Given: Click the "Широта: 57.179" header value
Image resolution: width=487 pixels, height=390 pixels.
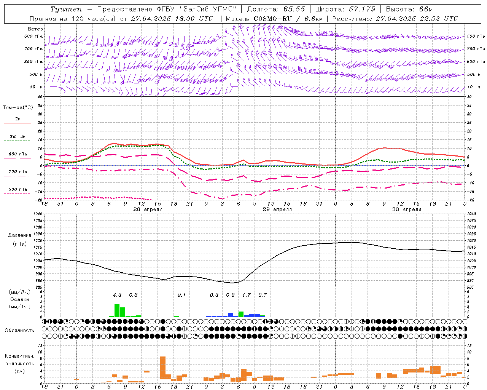Looking at the screenshot, I should 345,9.
